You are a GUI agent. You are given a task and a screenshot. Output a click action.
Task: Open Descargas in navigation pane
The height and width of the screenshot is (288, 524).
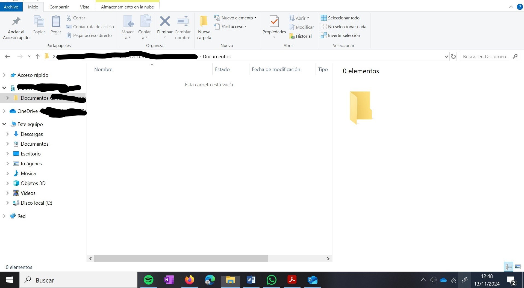click(32, 134)
